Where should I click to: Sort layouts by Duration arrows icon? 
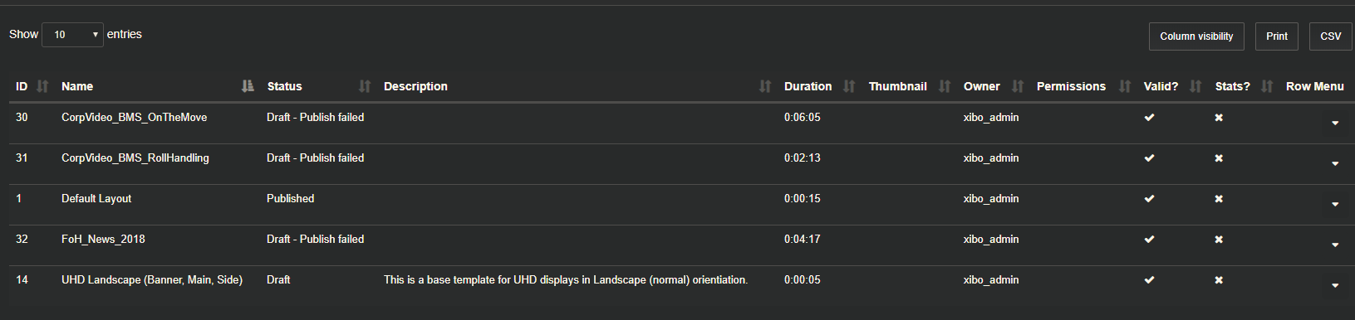click(849, 86)
